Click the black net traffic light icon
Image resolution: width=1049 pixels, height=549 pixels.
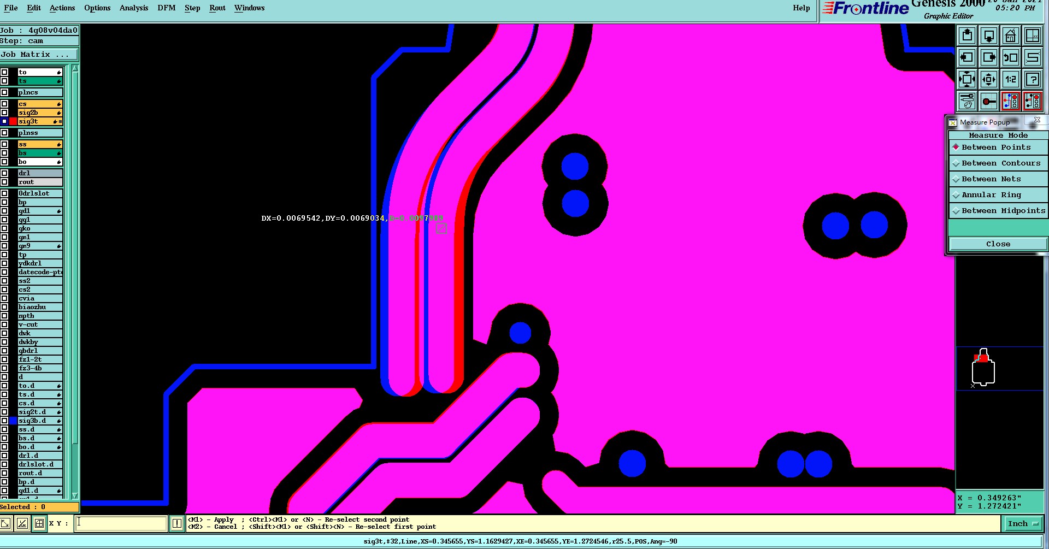(1033, 101)
